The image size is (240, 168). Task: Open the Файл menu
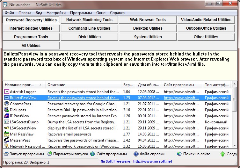click(9, 13)
